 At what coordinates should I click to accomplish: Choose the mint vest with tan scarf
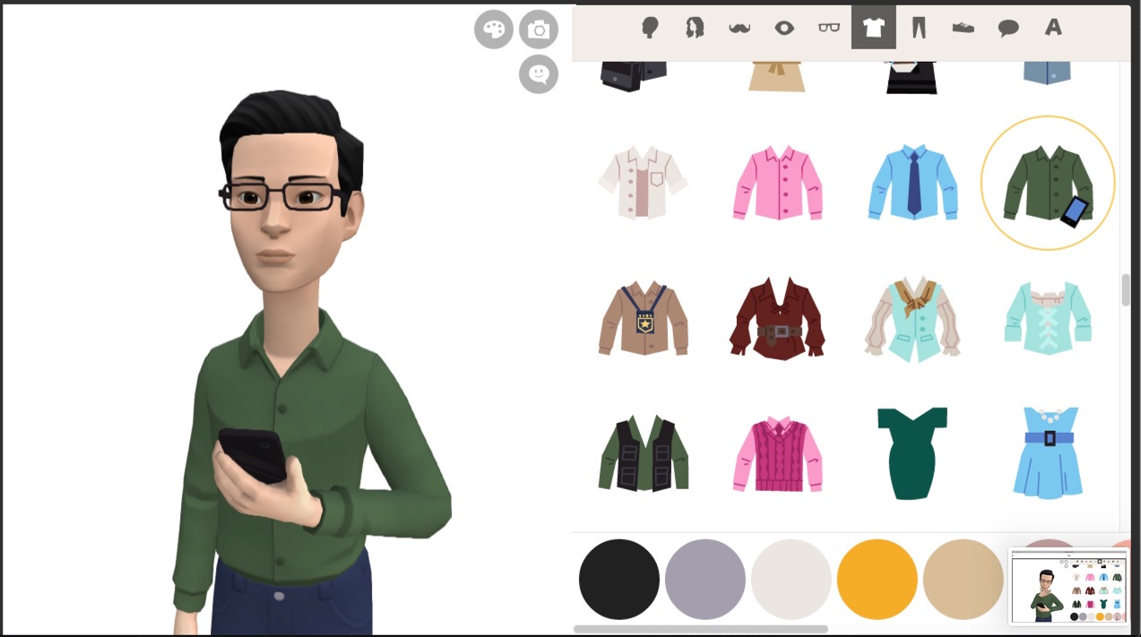click(x=913, y=318)
